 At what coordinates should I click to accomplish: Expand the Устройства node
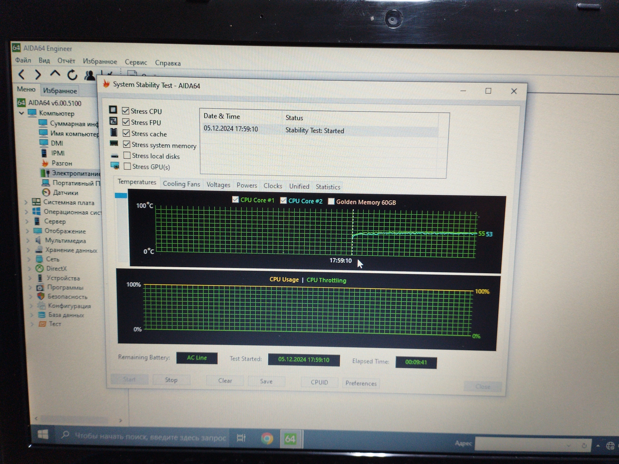click(30, 278)
